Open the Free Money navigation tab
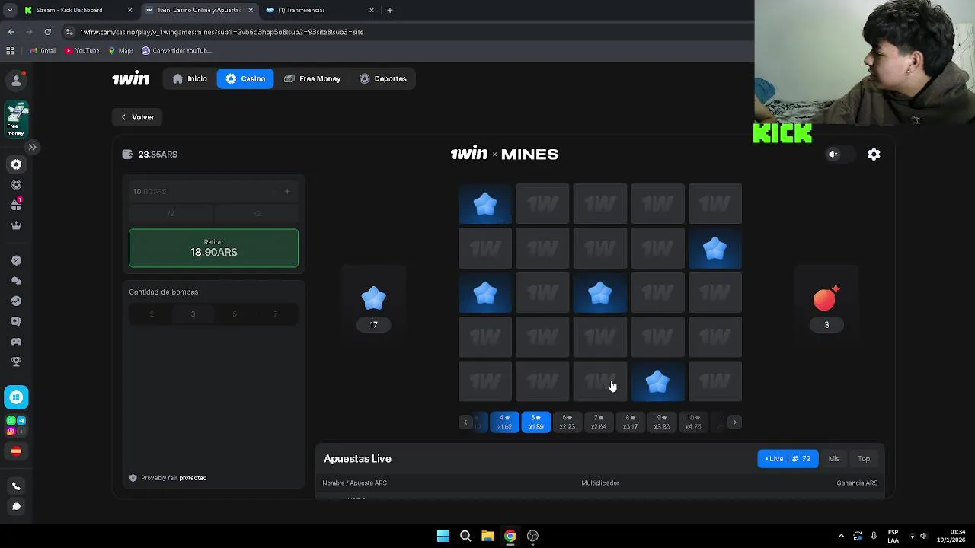The height and width of the screenshot is (548, 975). [312, 78]
